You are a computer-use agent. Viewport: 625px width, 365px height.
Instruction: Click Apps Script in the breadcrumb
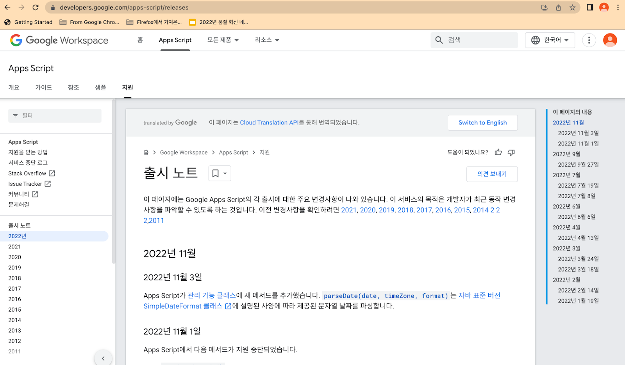(x=234, y=152)
